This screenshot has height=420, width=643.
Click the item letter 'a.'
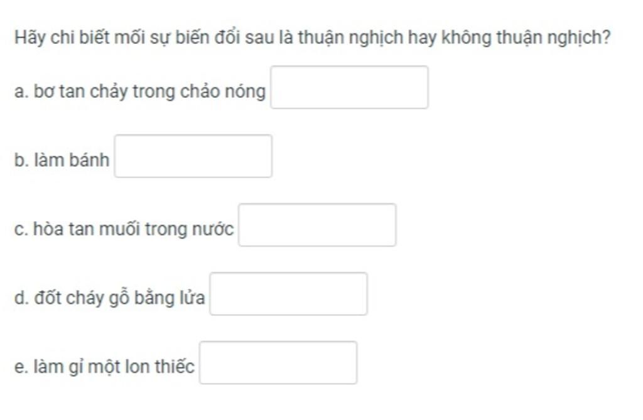(21, 92)
